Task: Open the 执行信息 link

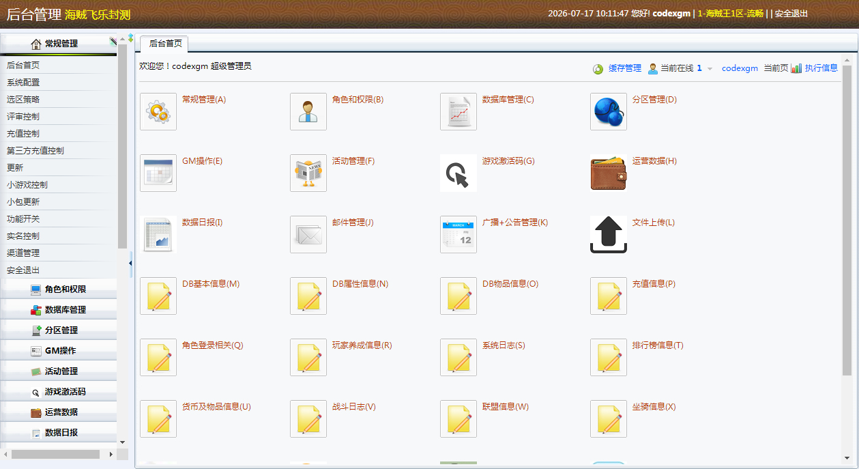Action: point(821,68)
